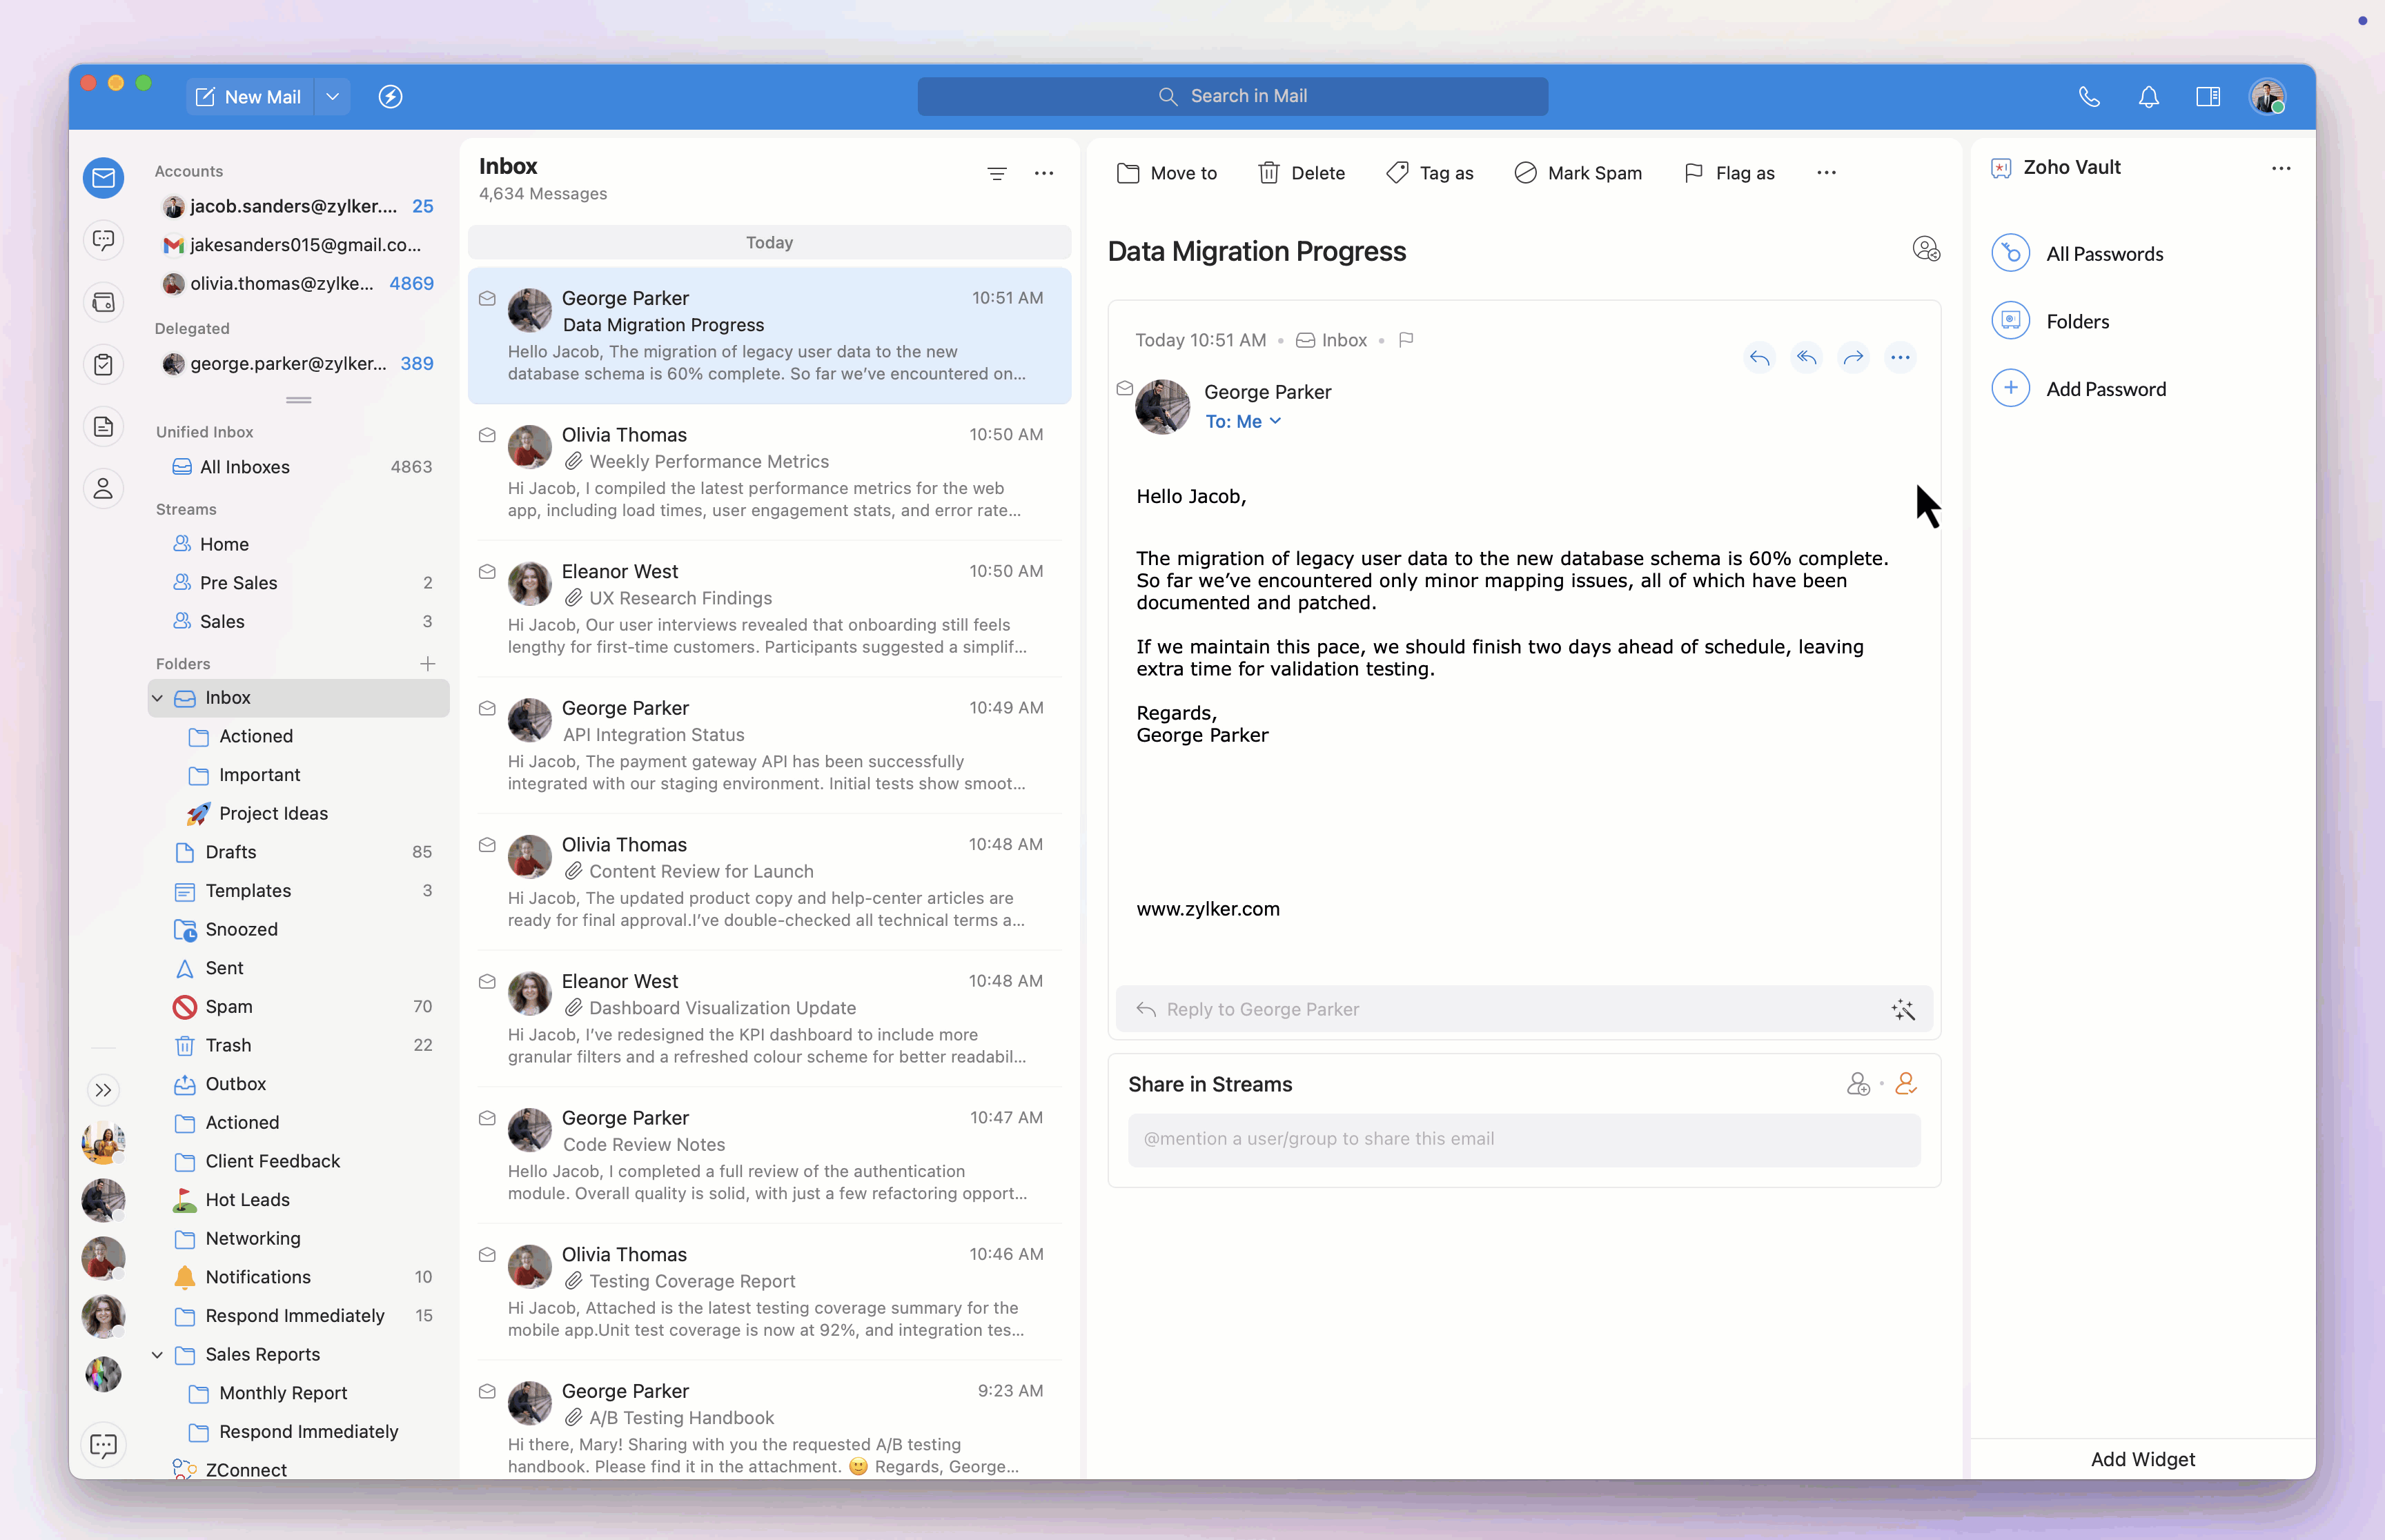Click the phone call icon
This screenshot has height=1540, width=2385.
[x=2089, y=97]
